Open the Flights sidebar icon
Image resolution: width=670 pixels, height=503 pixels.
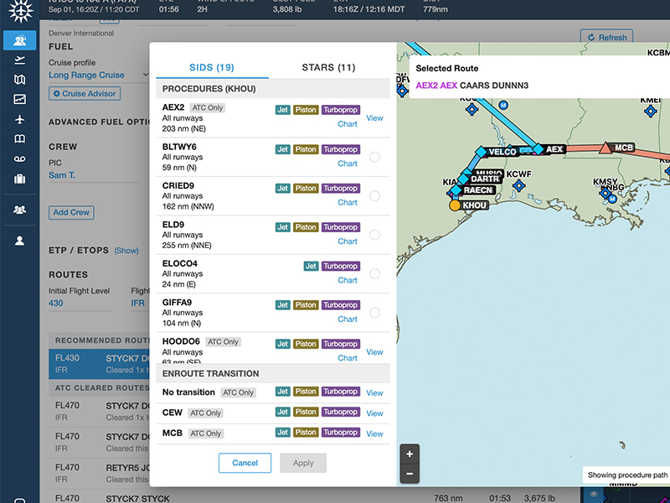click(x=19, y=40)
